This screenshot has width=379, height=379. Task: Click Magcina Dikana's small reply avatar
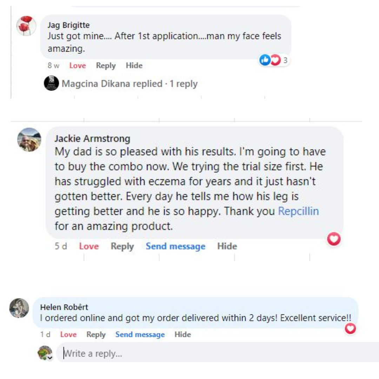click(x=51, y=84)
